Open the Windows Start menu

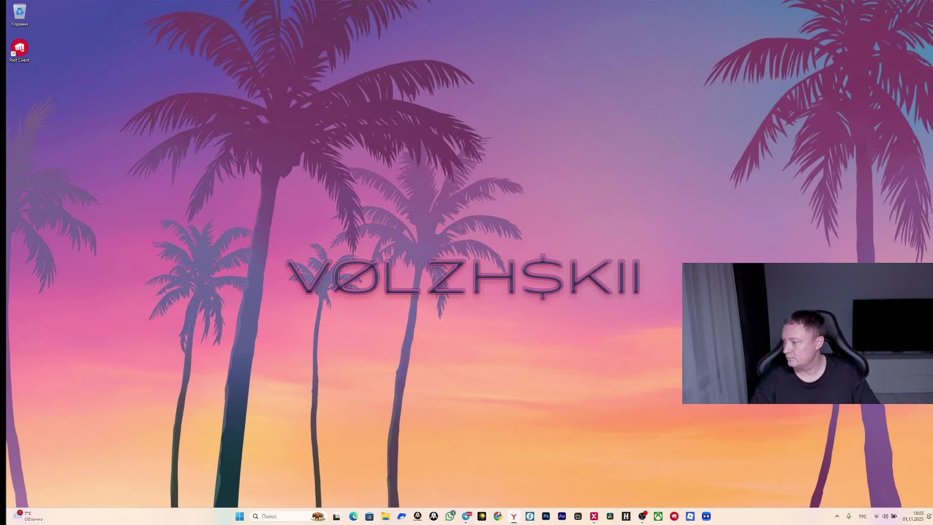[x=240, y=516]
